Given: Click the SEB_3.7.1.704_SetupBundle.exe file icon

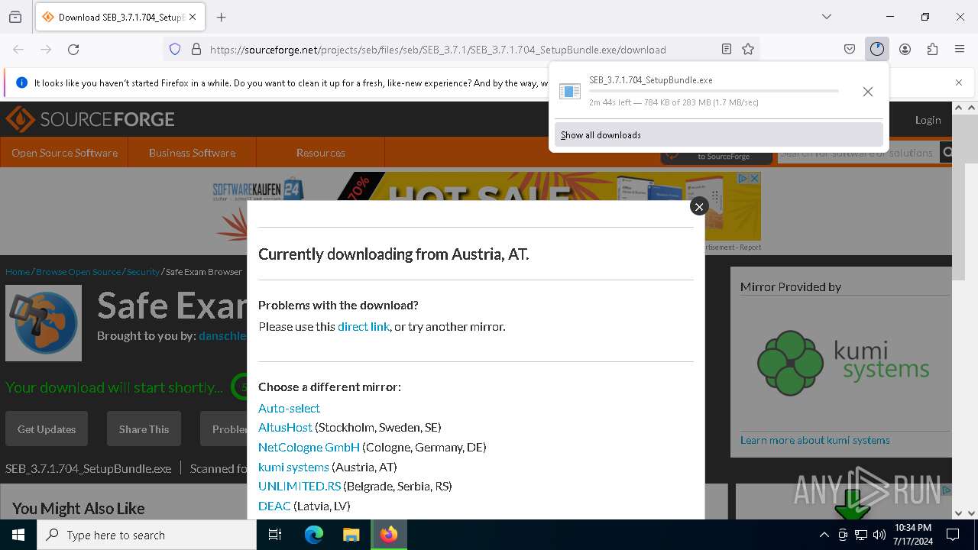Looking at the screenshot, I should [570, 92].
